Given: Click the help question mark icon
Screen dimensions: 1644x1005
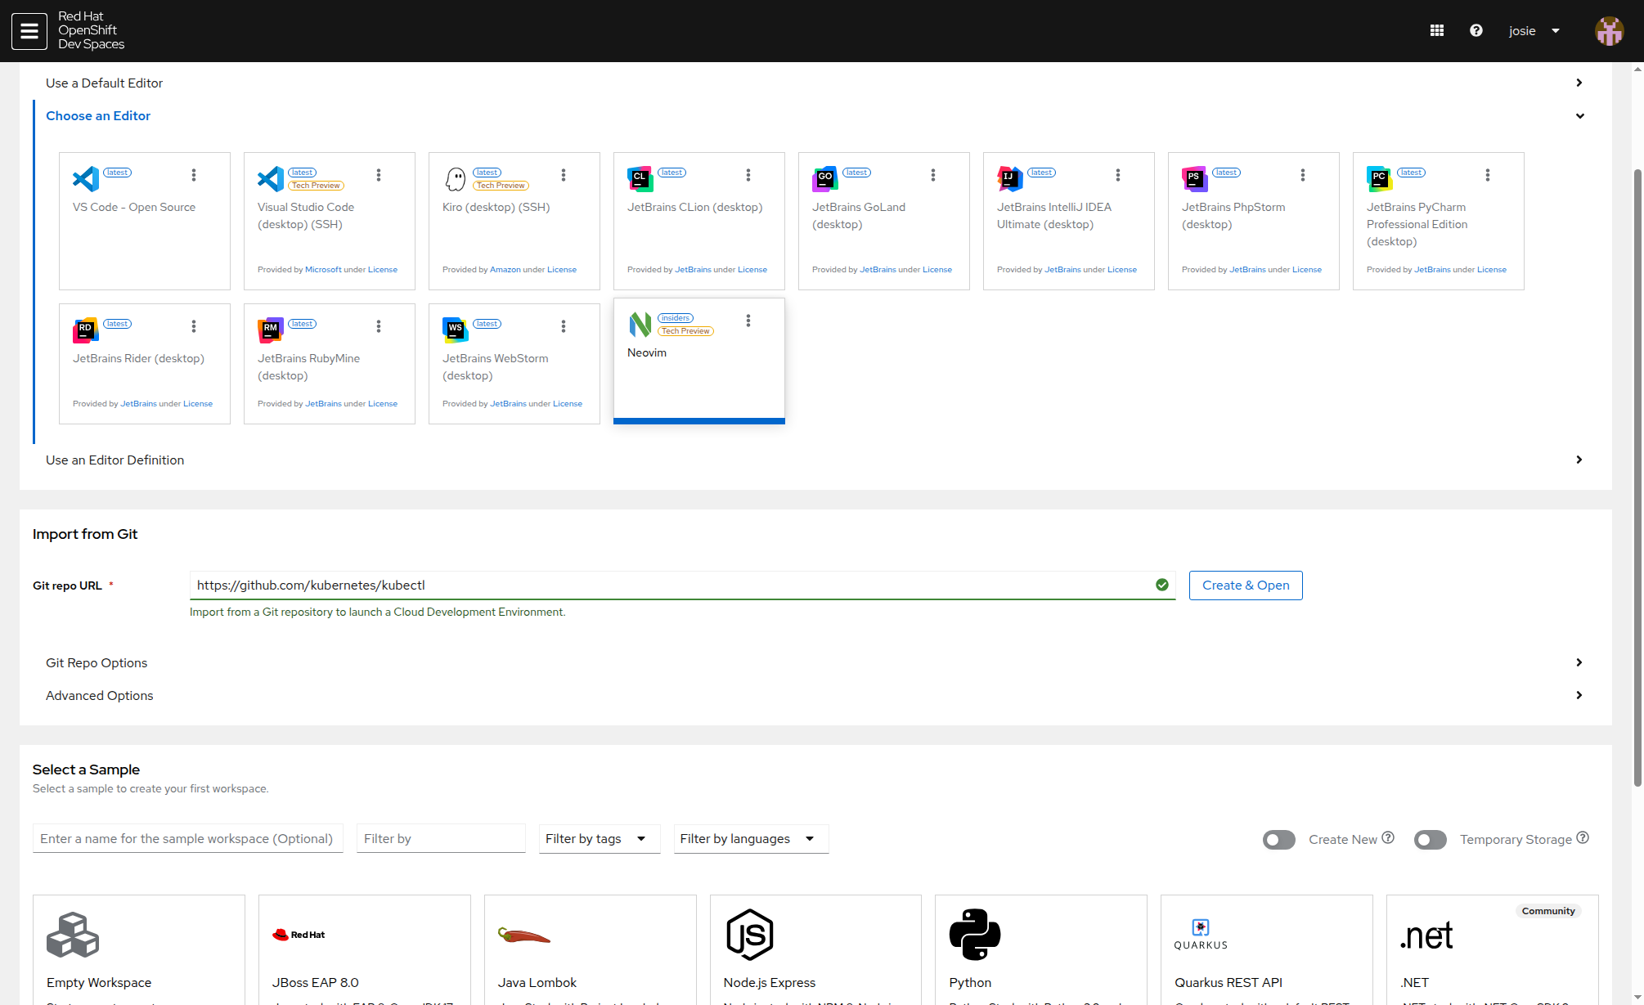Looking at the screenshot, I should (x=1476, y=31).
